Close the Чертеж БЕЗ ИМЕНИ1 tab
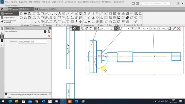Image resolution: width=185 pixels, height=104 pixels. tap(33, 9)
